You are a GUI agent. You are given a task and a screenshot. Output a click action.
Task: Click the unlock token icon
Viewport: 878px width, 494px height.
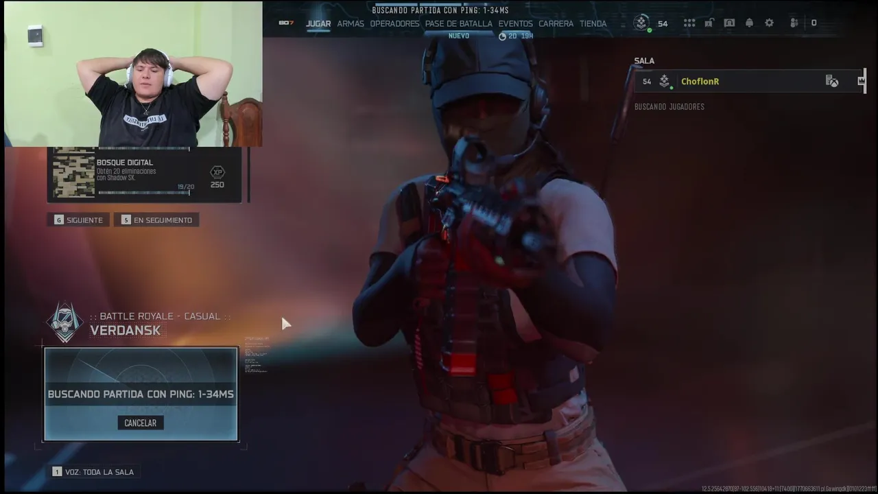click(709, 23)
